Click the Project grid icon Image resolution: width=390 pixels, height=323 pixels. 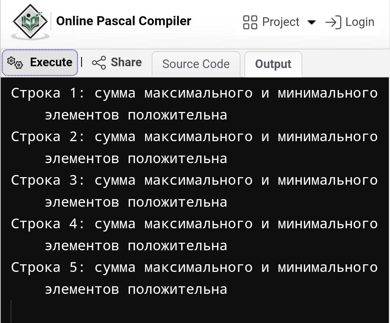pos(250,22)
